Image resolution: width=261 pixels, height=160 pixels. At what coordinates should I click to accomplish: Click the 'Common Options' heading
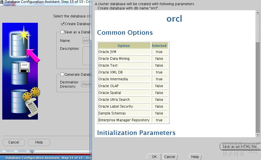[x=125, y=32]
